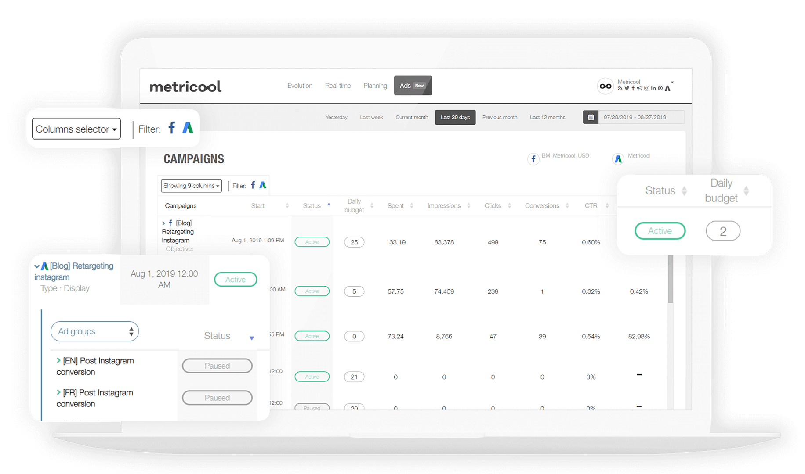Click the Pinterest icon in header
The height and width of the screenshot is (474, 805).
pyautogui.click(x=660, y=88)
